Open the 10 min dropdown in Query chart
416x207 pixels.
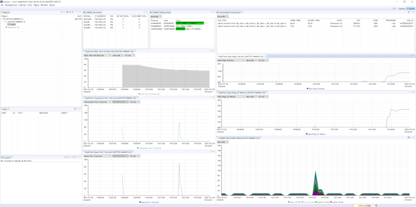(135, 156)
